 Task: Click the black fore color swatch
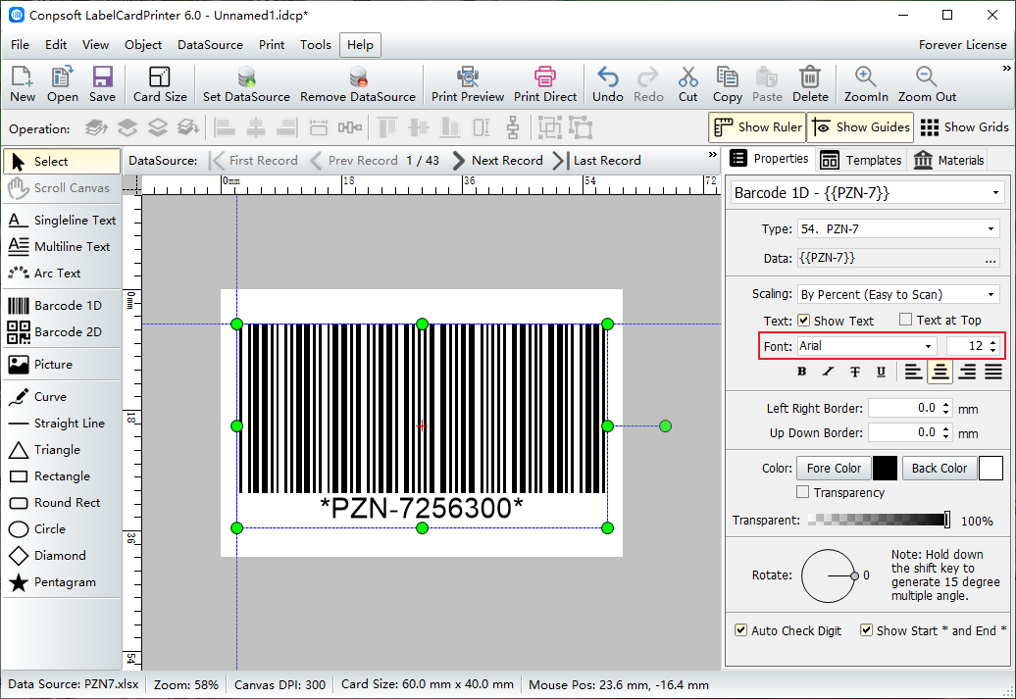click(885, 468)
